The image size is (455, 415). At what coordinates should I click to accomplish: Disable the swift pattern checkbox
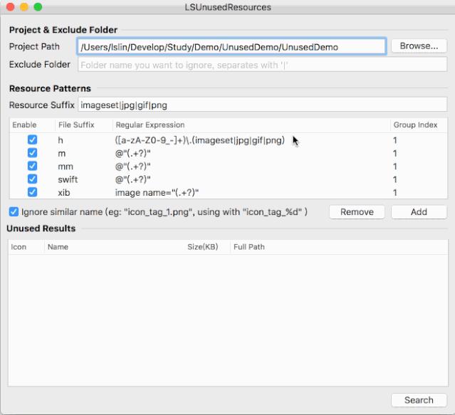pos(32,179)
